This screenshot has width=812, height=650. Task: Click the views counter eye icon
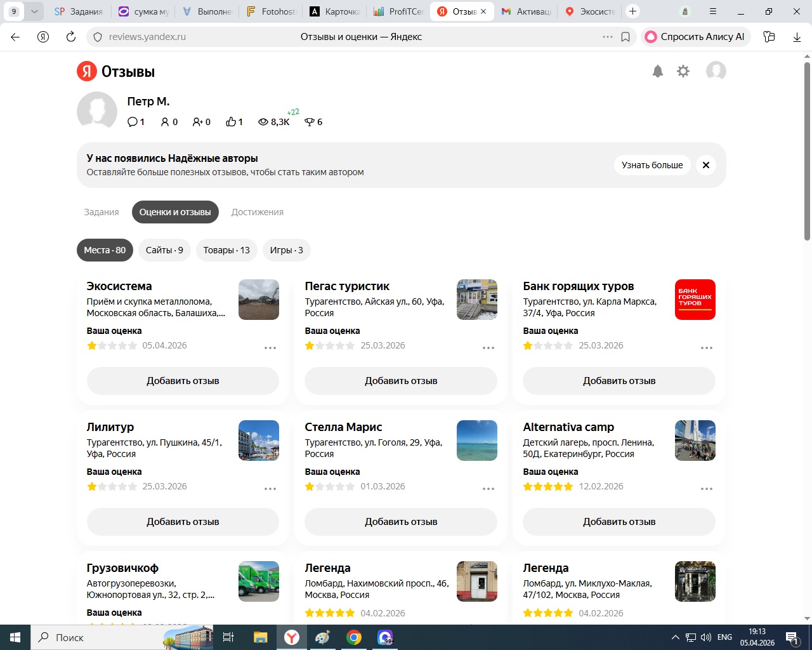(x=263, y=122)
